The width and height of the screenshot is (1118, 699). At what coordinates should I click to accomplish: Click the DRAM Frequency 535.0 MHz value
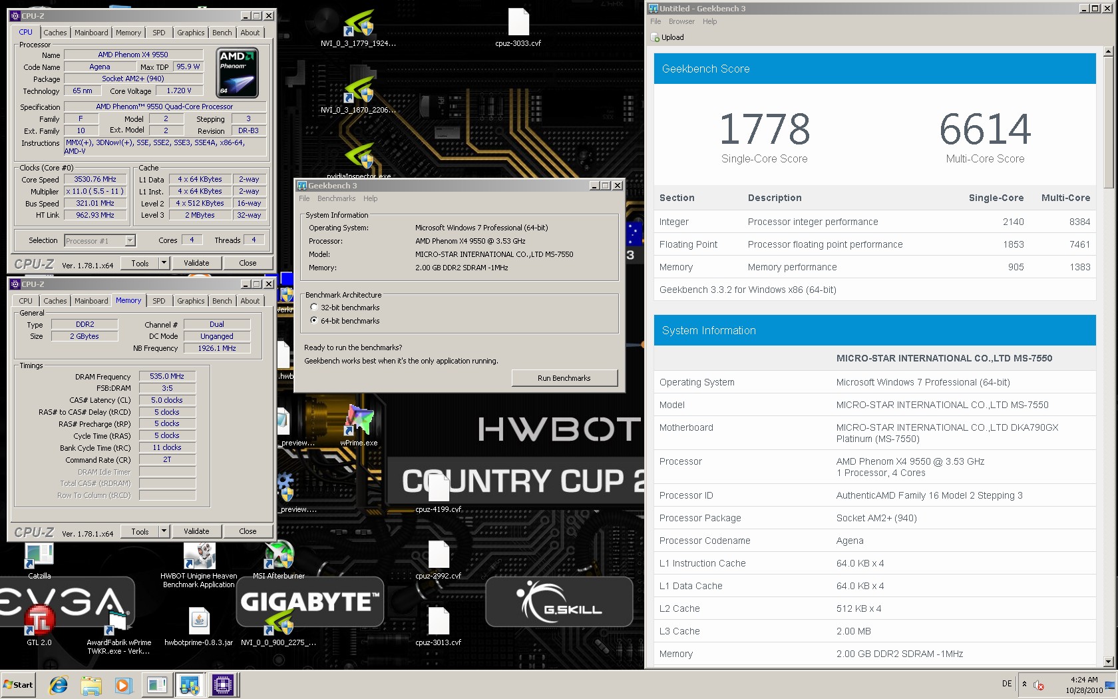click(x=167, y=376)
